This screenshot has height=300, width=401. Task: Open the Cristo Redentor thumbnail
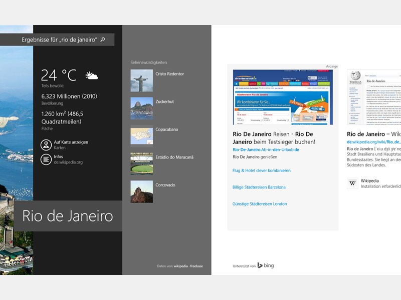[142, 80]
